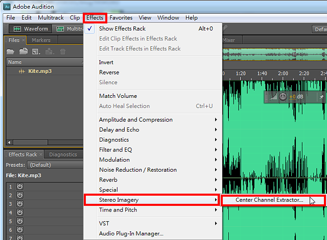Click the waveform overview navigator
Screen dimensions: 327x240
tap(274, 55)
